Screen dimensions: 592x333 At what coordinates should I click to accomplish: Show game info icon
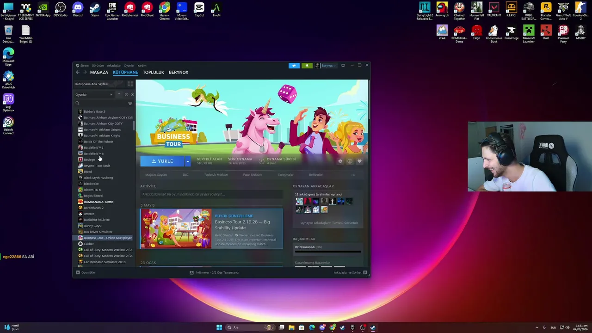pos(350,161)
